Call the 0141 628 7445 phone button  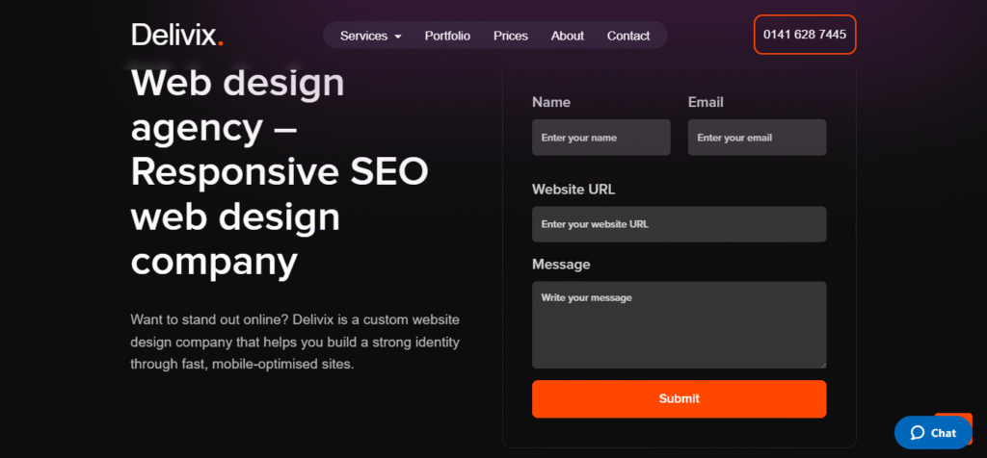click(804, 35)
